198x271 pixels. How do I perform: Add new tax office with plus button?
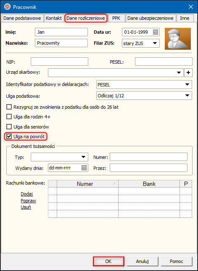188,72
